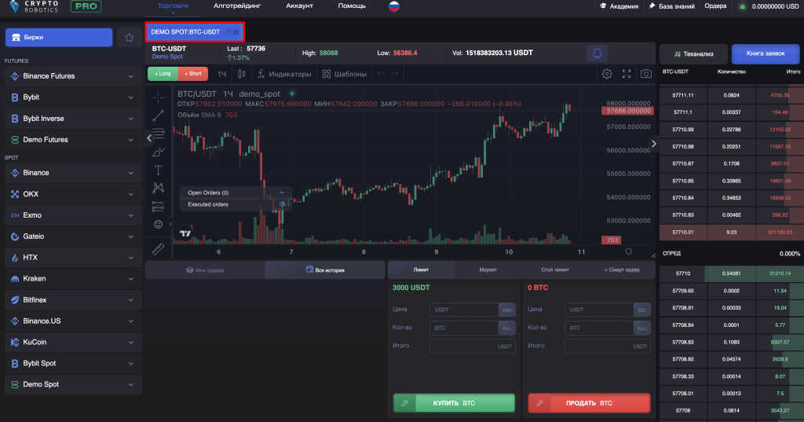Expand Binance Futures exchange list
This screenshot has height=422, width=804.
click(x=131, y=76)
